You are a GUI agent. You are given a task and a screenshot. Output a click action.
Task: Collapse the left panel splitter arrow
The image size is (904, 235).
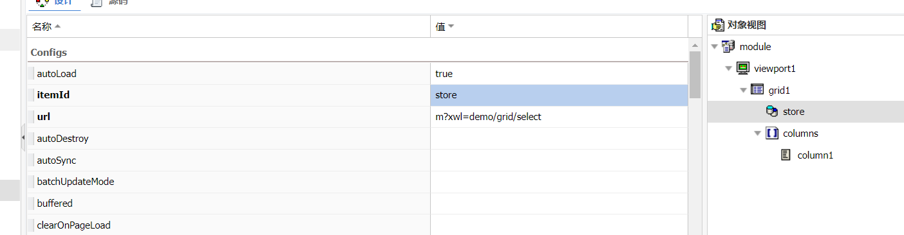pos(24,137)
